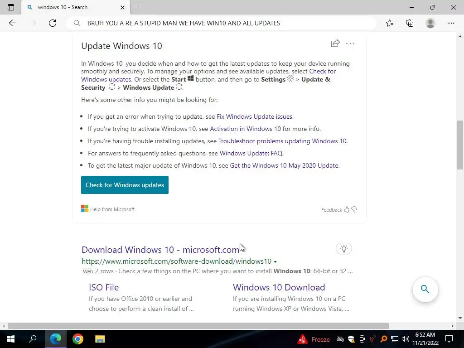Refresh the page with reload icon

pos(53,23)
